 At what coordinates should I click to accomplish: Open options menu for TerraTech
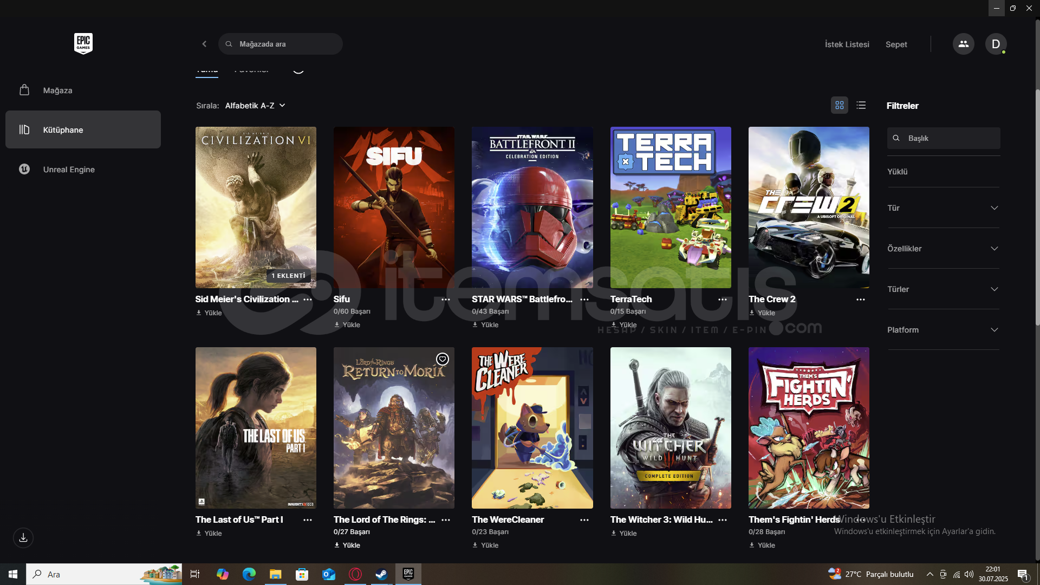723,300
